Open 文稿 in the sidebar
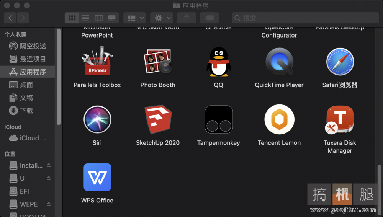Viewport: 383px width, 217px height. point(28,98)
